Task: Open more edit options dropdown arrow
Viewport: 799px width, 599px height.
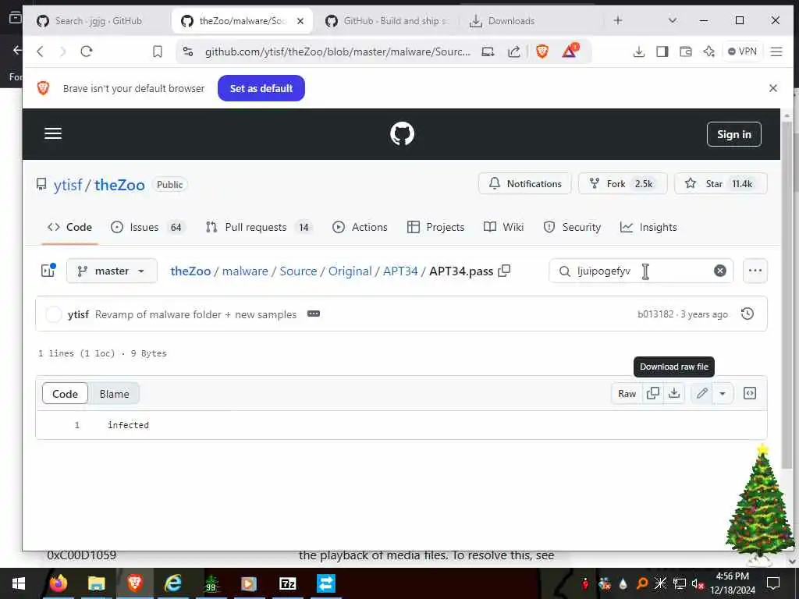Action: [x=722, y=393]
